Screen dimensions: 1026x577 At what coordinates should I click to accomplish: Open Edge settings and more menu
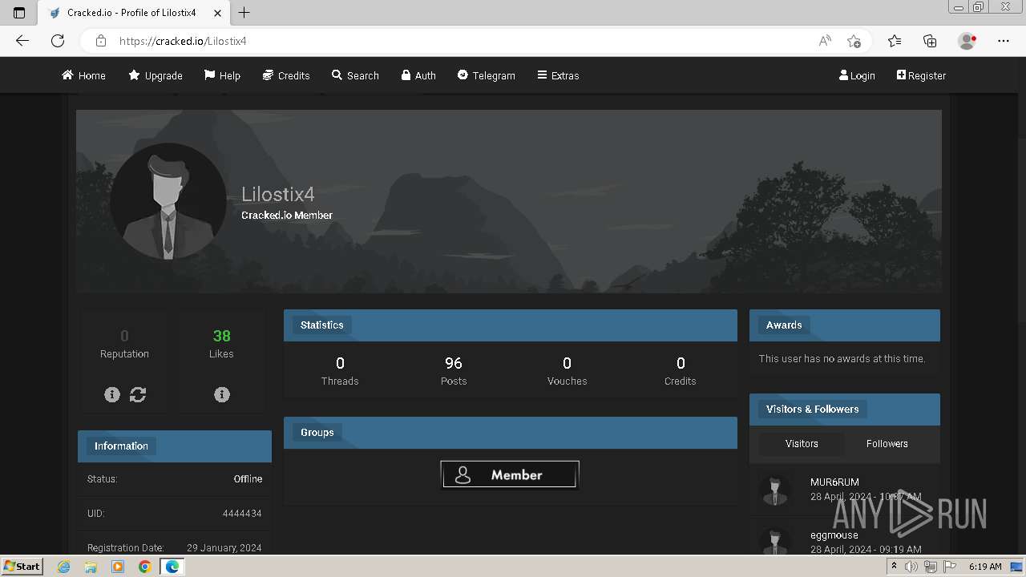click(1004, 41)
